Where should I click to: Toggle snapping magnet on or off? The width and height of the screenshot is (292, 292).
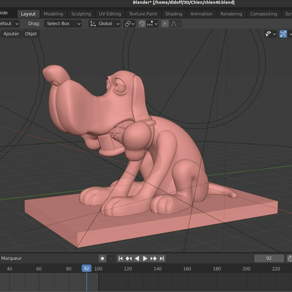tap(142, 24)
